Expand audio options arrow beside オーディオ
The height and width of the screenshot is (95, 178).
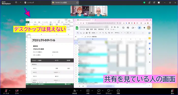point(10,91)
